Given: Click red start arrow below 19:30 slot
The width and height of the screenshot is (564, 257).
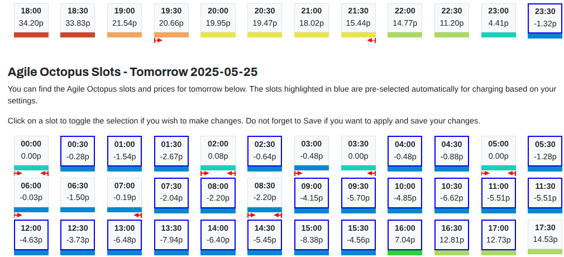Looking at the screenshot, I should 158,40.
